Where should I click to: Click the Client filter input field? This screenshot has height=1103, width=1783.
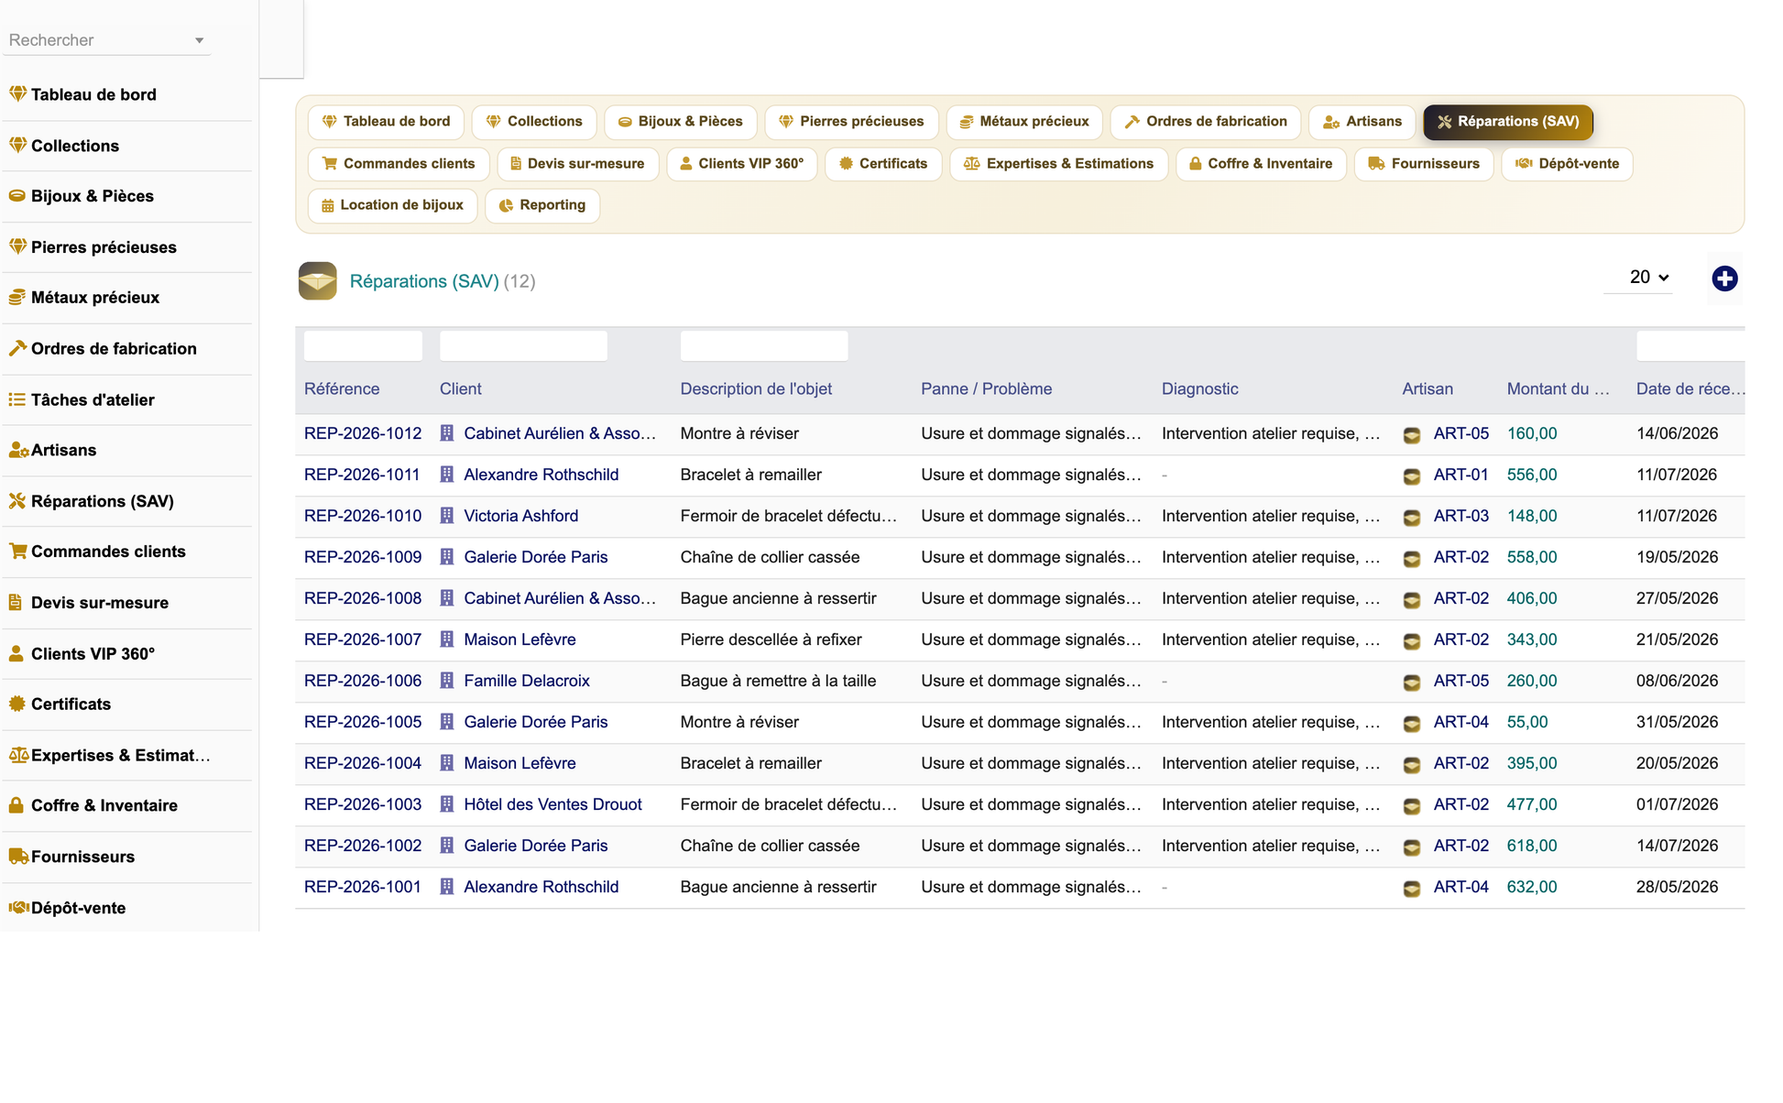[523, 346]
